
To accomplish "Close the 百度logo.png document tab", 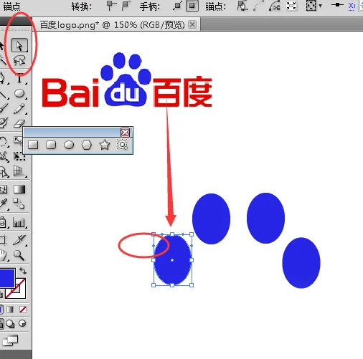I will click(x=192, y=24).
